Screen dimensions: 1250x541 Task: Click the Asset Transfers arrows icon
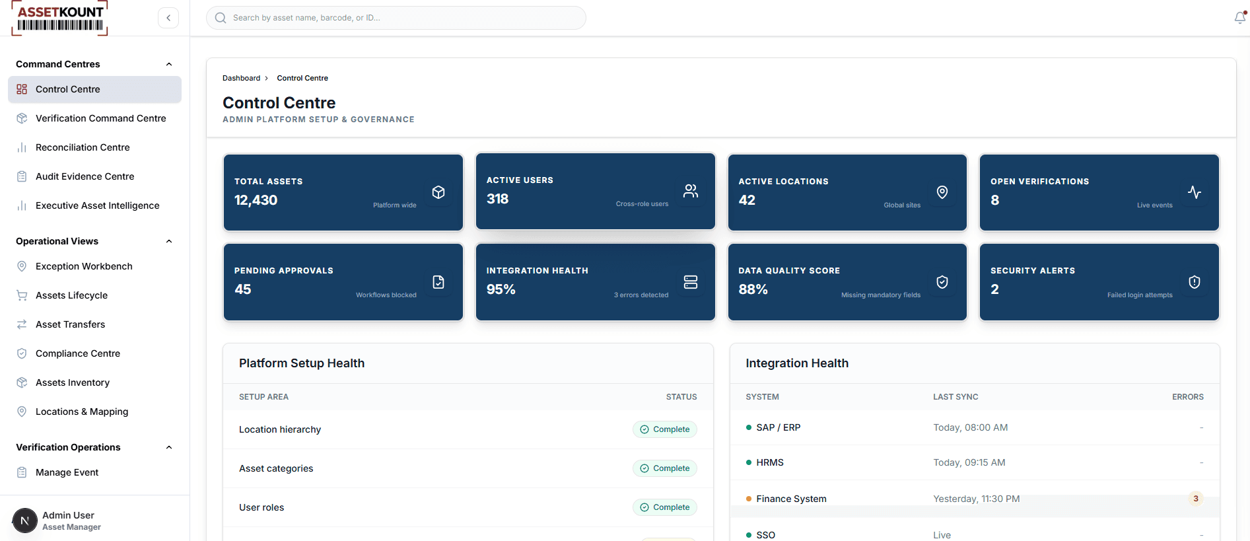click(x=22, y=324)
